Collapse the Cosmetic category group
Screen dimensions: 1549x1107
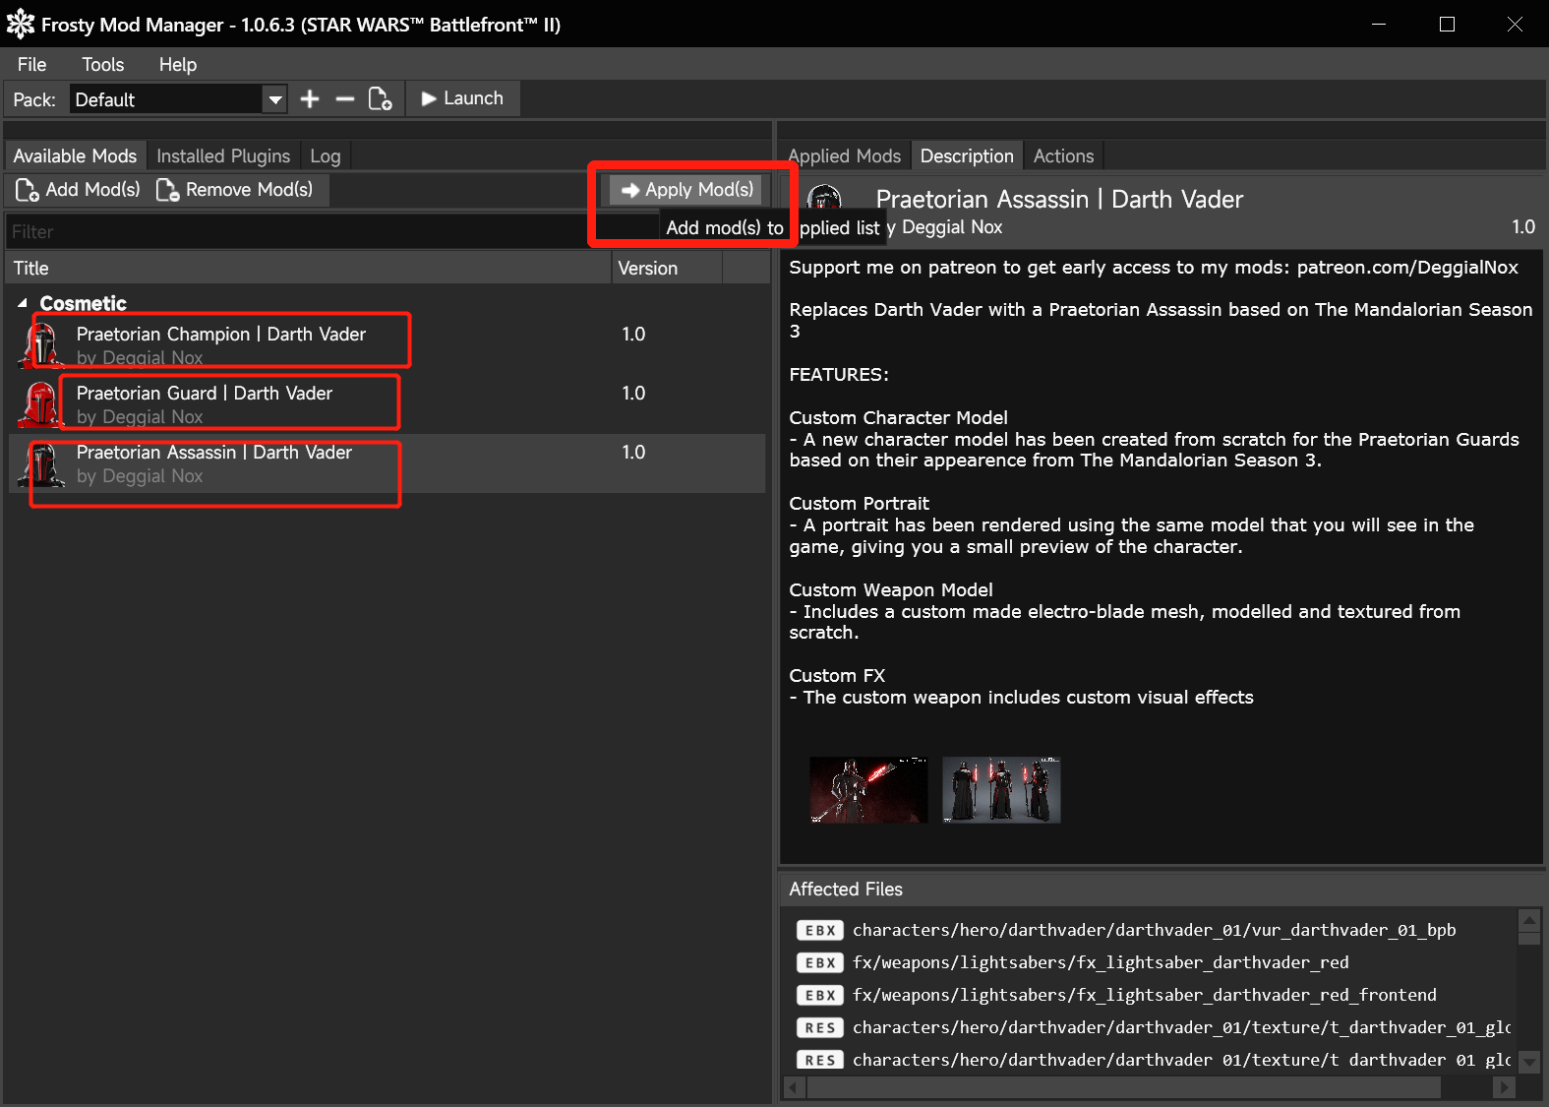click(23, 304)
